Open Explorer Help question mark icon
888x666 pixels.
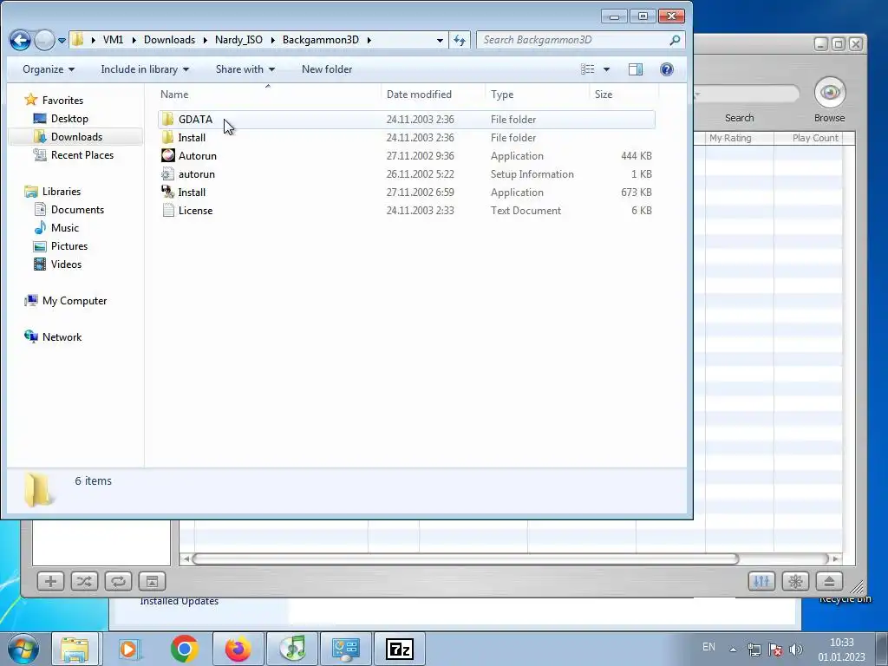click(667, 69)
